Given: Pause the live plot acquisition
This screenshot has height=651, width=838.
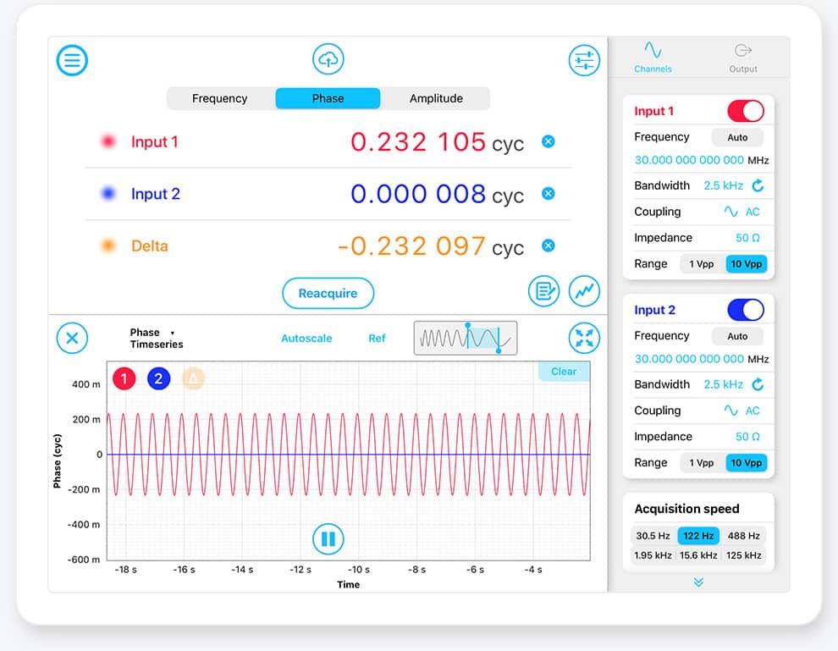Looking at the screenshot, I should [328, 538].
